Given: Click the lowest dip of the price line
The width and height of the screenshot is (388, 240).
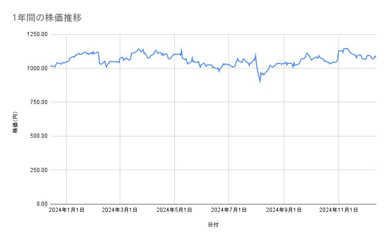Looking at the screenshot, I should (x=260, y=81).
